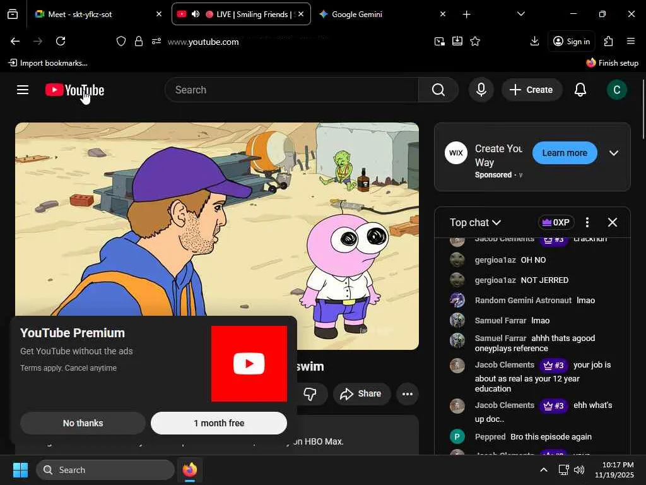646x485 pixels.
Task: Click Firefox icon in taskbar
Action: 189,470
